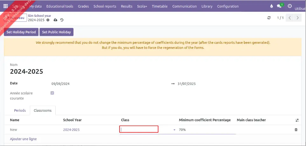Open the conversations chat icon

(280, 6)
